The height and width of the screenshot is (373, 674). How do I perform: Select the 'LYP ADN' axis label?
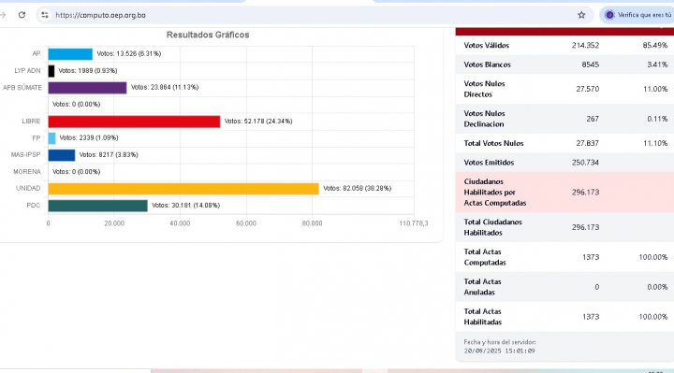point(27,70)
